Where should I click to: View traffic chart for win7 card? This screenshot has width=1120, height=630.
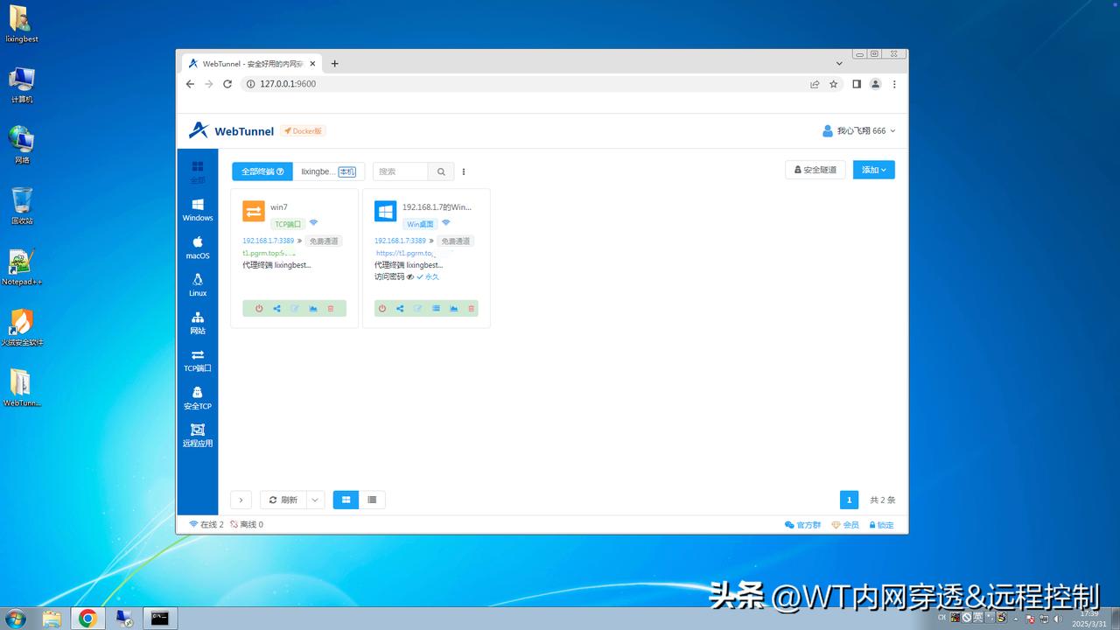312,308
